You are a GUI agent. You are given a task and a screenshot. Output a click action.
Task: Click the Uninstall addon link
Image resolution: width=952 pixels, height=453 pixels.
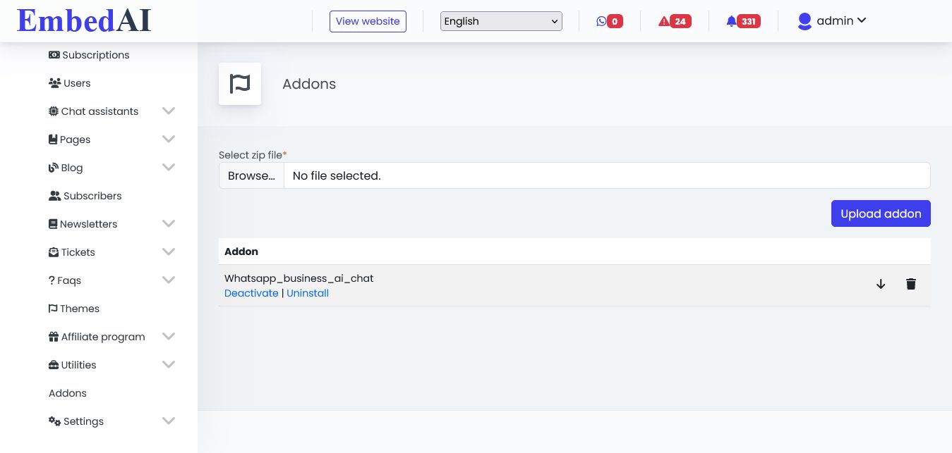[308, 293]
